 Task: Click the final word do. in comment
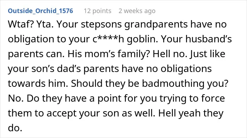click(15, 128)
